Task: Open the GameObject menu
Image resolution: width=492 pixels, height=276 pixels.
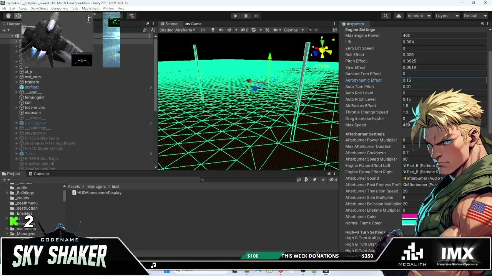Action: pyautogui.click(x=39, y=8)
